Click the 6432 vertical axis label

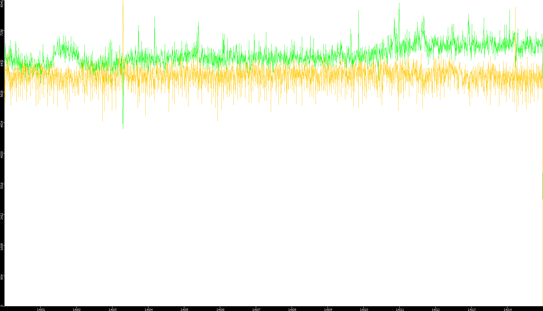point(2,63)
